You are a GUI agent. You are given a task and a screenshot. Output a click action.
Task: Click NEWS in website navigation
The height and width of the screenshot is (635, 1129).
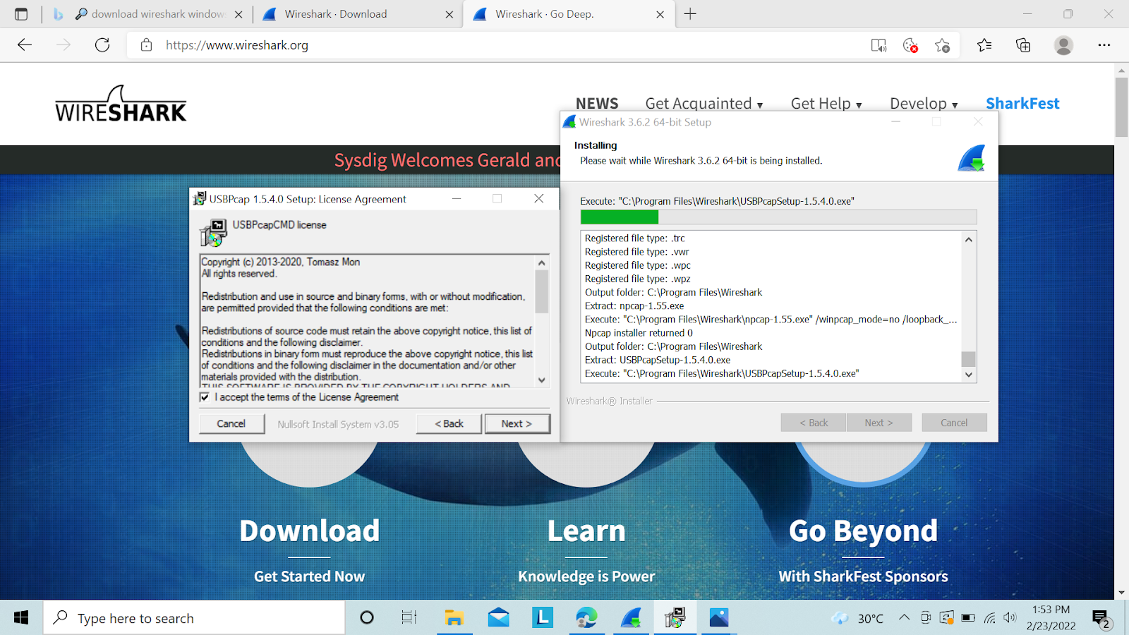[x=597, y=104]
